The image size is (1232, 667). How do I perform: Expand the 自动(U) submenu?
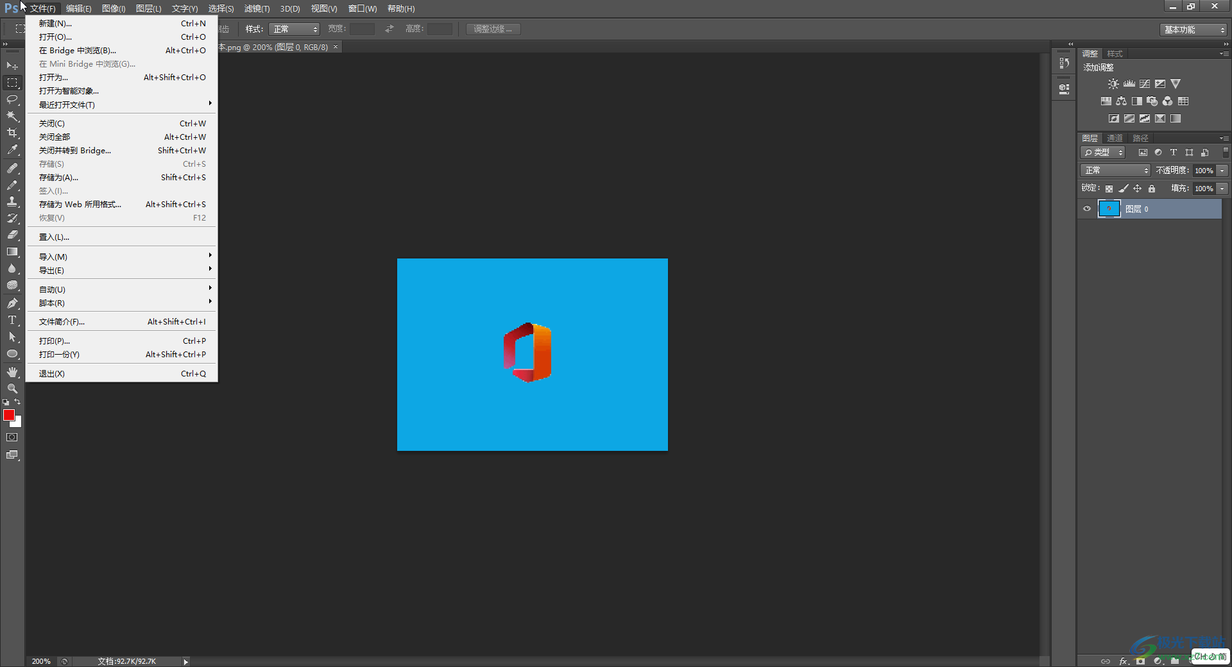pos(122,289)
